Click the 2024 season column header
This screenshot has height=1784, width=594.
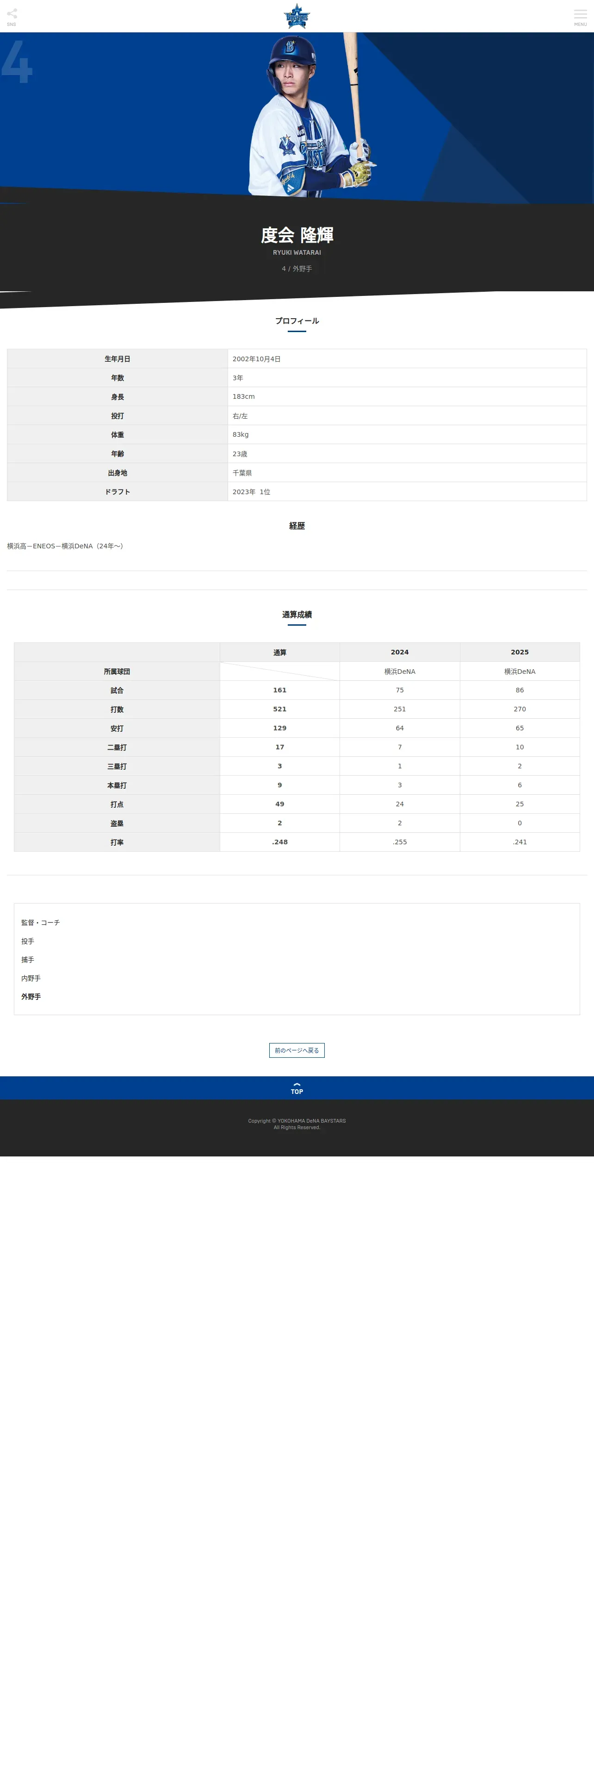(x=400, y=653)
